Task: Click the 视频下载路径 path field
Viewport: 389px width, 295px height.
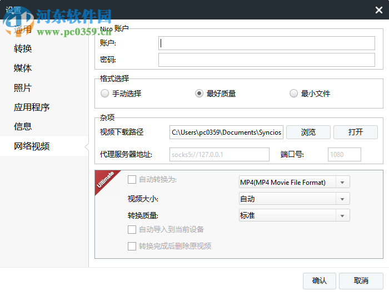Action: pyautogui.click(x=226, y=132)
